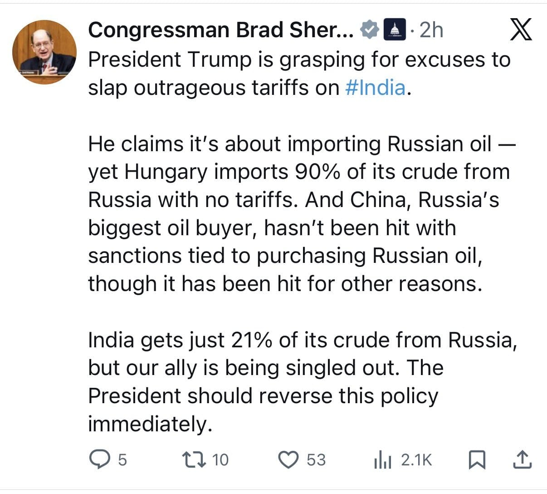
Task: Click the 2.1K views count
Action: pyautogui.click(x=416, y=460)
